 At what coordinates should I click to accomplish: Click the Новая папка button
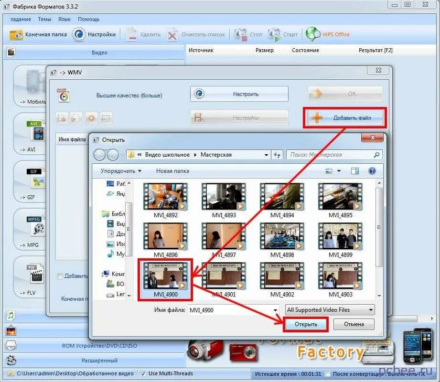pyautogui.click(x=172, y=171)
